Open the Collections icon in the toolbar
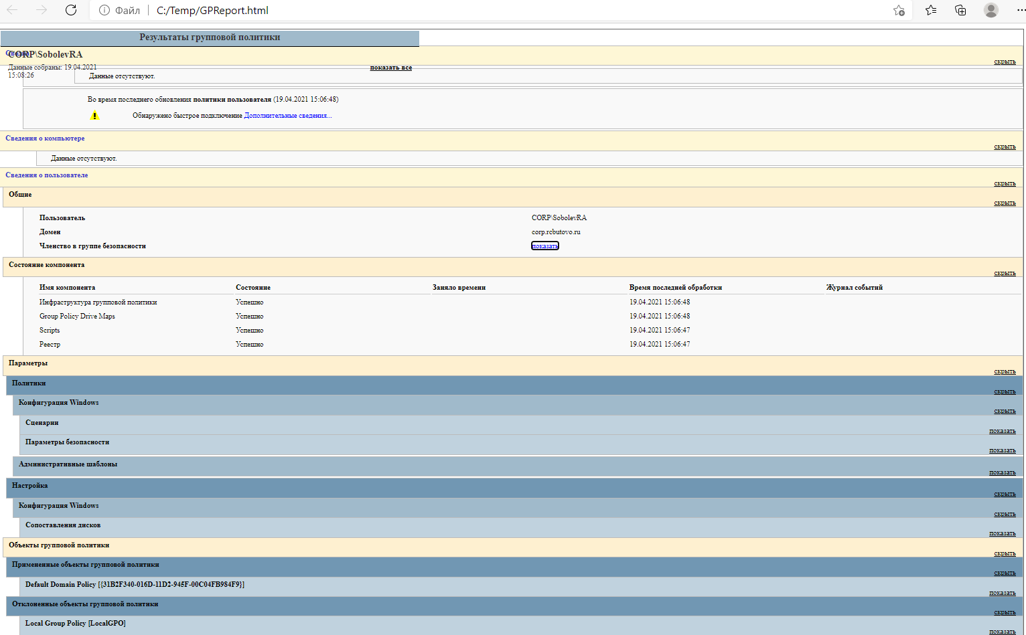1026x635 pixels. pos(960,10)
